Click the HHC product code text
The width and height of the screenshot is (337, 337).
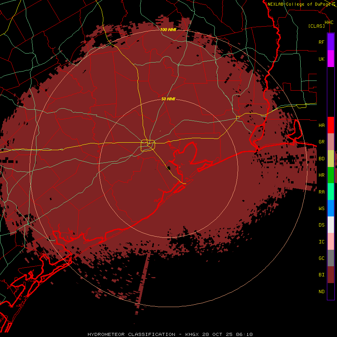329,22
